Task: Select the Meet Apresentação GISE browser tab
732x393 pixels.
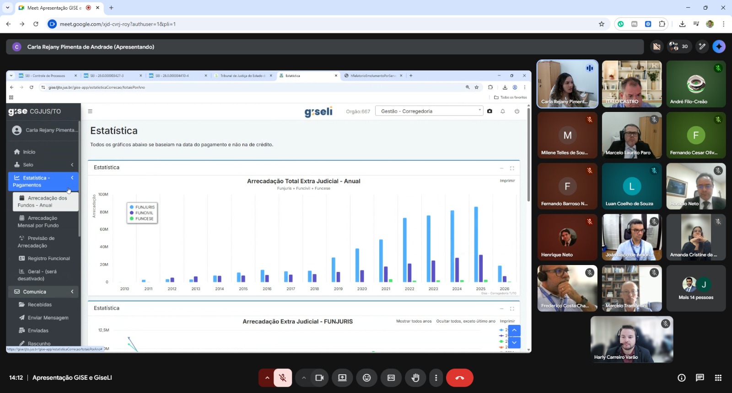Action: pyautogui.click(x=54, y=8)
